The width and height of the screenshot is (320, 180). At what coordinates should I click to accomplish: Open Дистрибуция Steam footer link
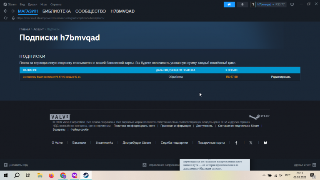(137, 142)
